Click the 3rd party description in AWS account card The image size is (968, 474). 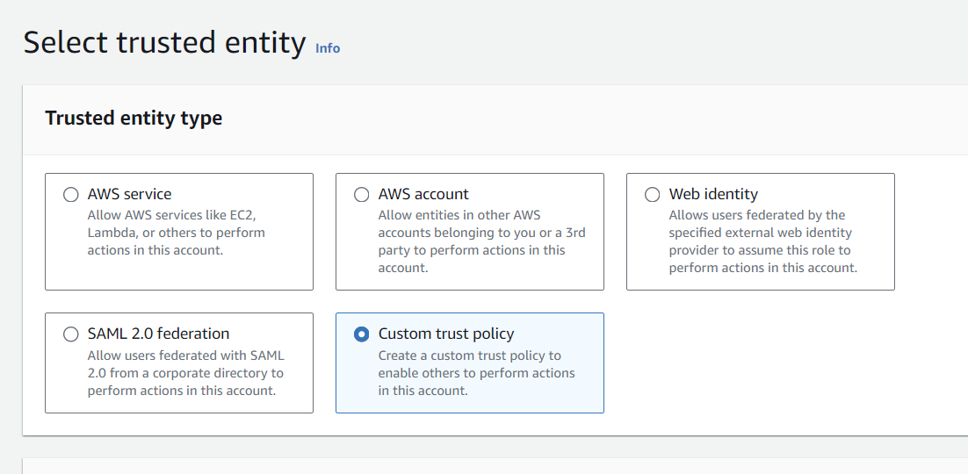[482, 241]
